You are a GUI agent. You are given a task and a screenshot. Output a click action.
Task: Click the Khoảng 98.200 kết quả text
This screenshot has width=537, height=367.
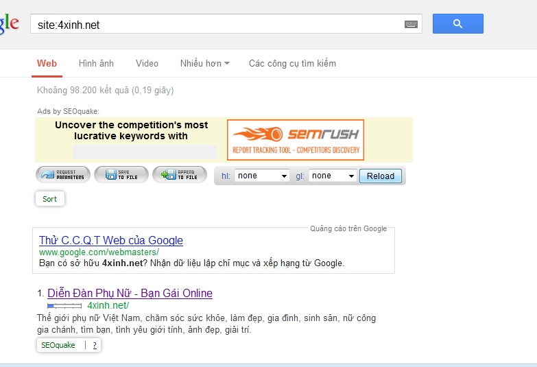[x=105, y=90]
